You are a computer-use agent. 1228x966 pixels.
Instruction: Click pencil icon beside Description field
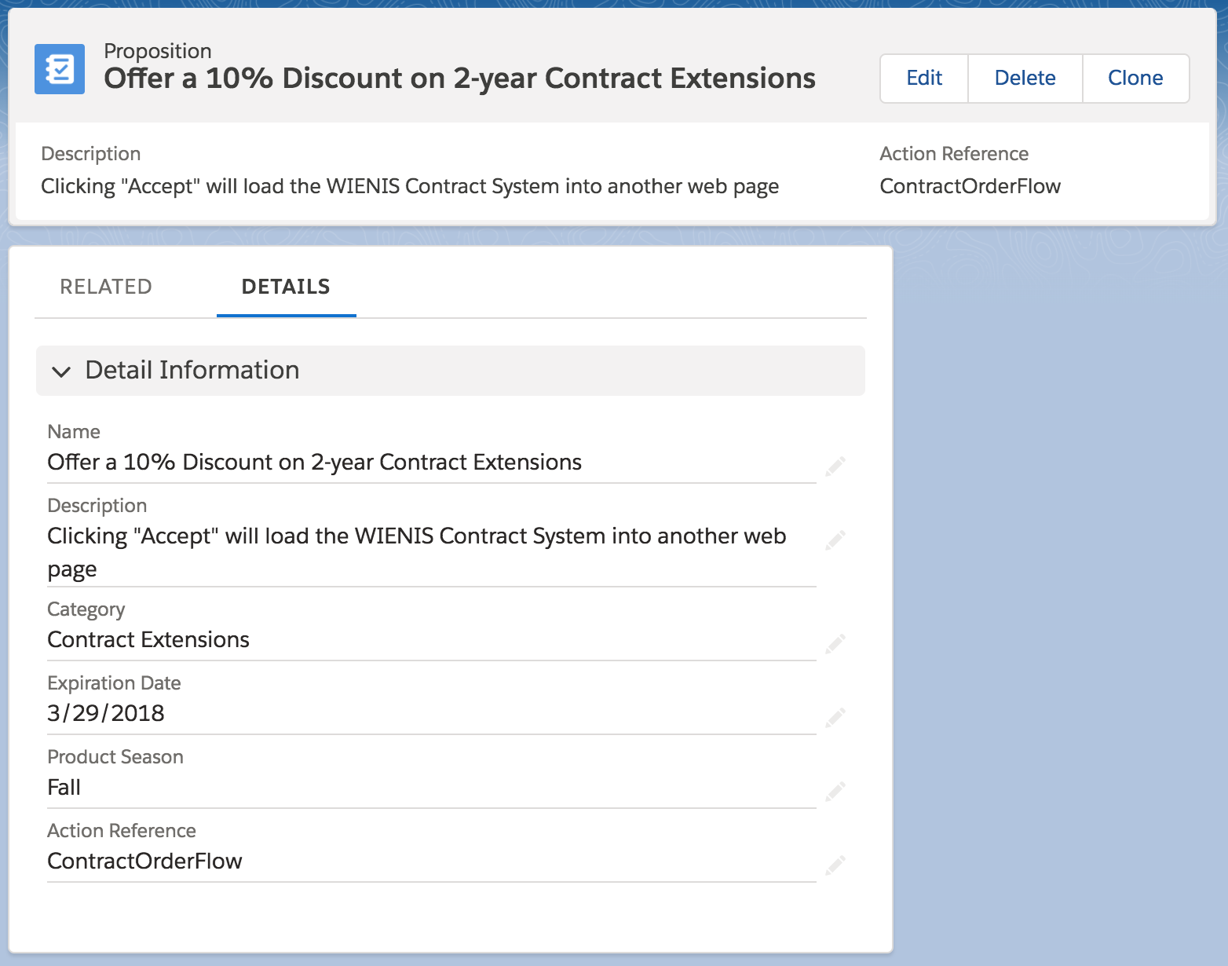(x=835, y=540)
